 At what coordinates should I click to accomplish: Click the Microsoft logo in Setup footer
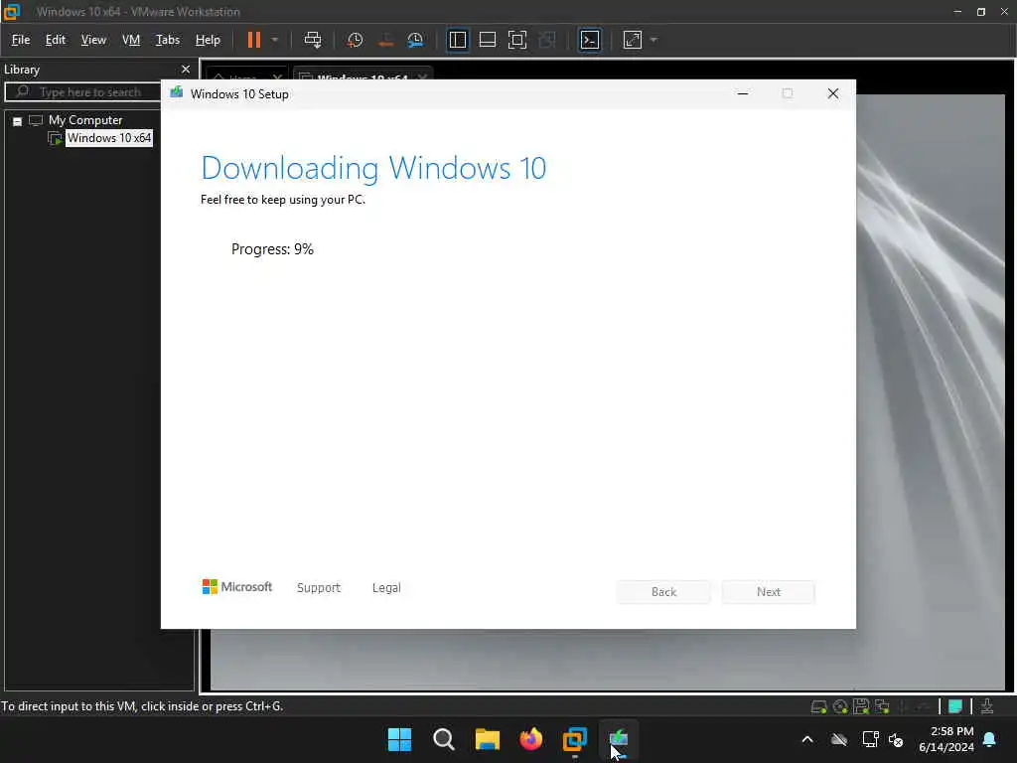pos(236,587)
